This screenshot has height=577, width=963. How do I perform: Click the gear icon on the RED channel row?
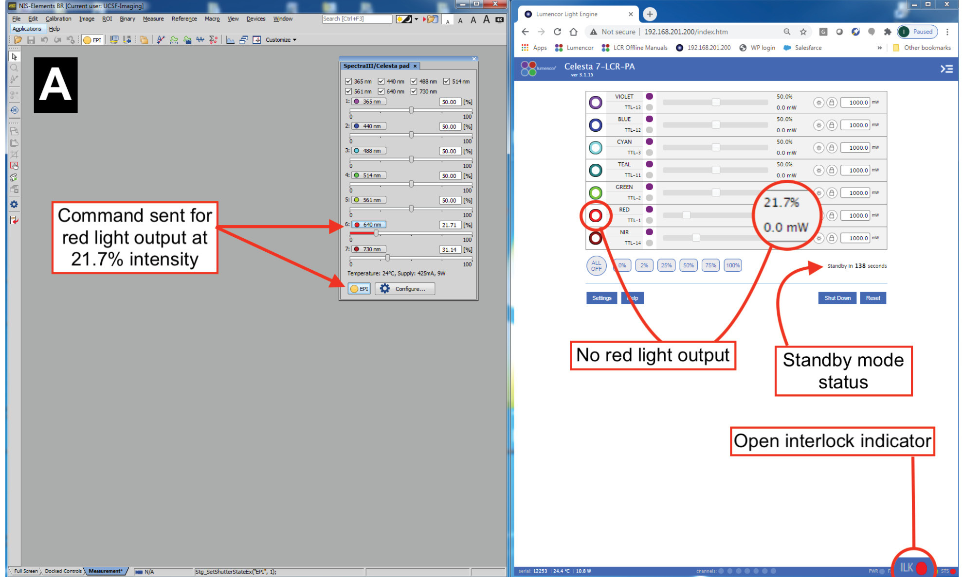coord(819,215)
